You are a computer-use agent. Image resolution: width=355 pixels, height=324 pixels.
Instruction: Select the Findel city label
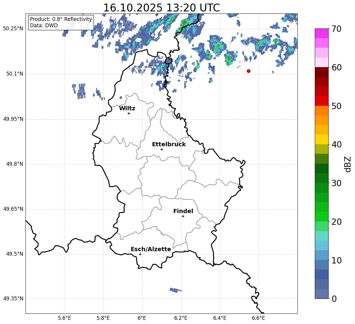[x=183, y=211]
